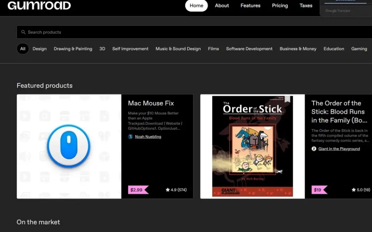Image resolution: width=372 pixels, height=232 pixels.
Task: Filter products by Design category
Action: 40,49
